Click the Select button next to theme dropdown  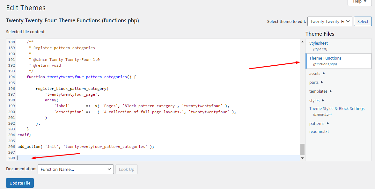363,21
